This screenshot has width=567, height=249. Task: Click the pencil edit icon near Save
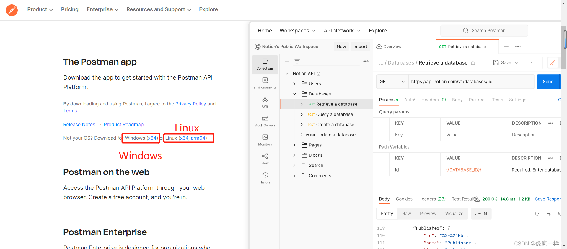[x=553, y=63]
